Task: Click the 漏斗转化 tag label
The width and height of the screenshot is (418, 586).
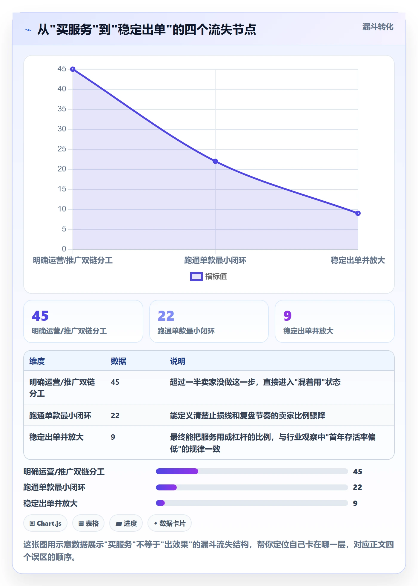Action: 378,27
